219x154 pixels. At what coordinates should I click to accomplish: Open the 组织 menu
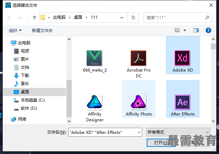[x=15, y=30]
